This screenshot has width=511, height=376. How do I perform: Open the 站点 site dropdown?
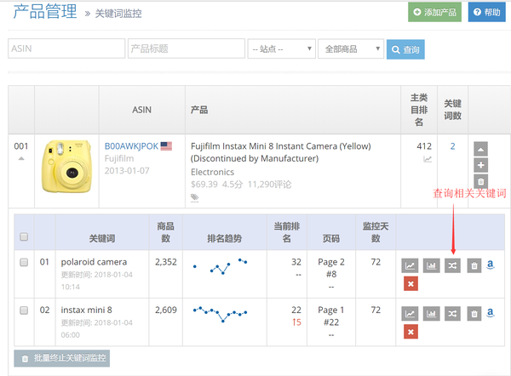pyautogui.click(x=282, y=48)
